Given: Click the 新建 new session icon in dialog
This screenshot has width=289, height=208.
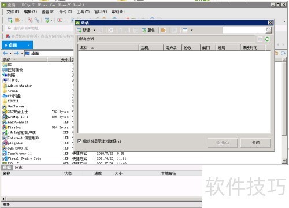Looking at the screenshot, I should pyautogui.click(x=79, y=30).
